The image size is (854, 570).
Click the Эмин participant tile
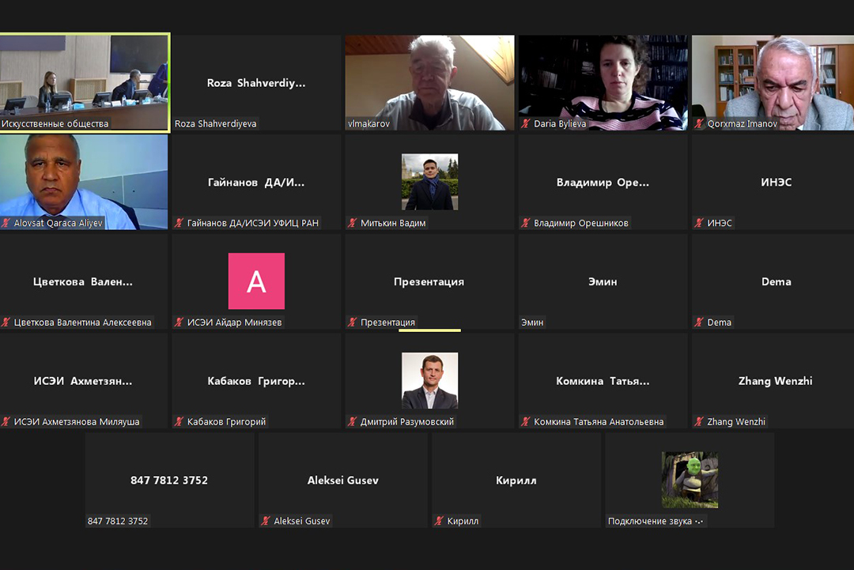pyautogui.click(x=603, y=281)
